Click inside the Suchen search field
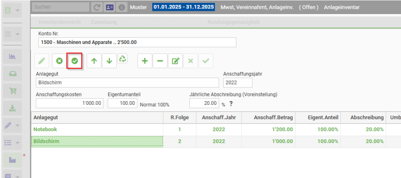The height and width of the screenshot is (178, 401). 61,7
